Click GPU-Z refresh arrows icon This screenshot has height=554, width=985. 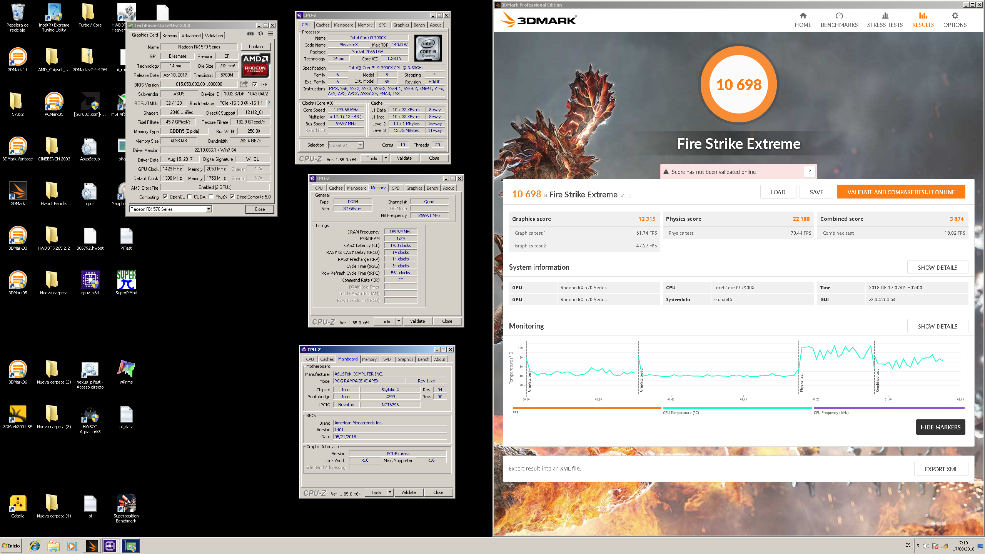pyautogui.click(x=260, y=34)
